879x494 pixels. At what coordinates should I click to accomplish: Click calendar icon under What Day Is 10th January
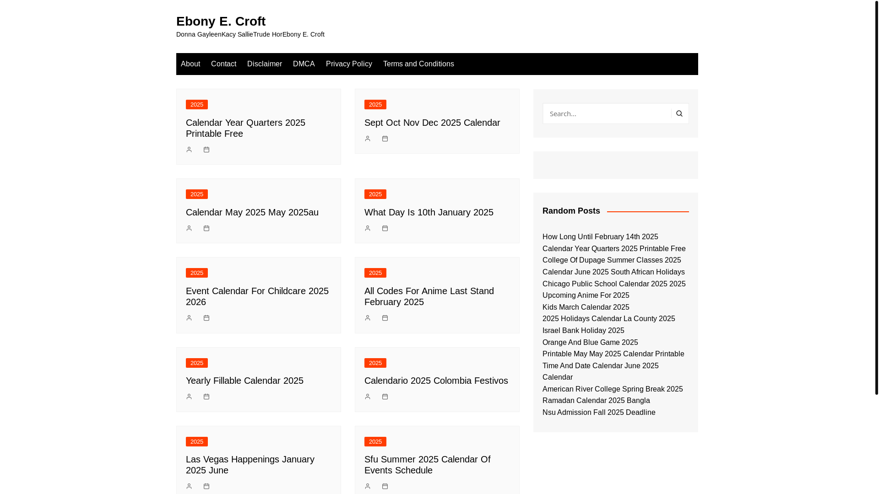(x=385, y=228)
